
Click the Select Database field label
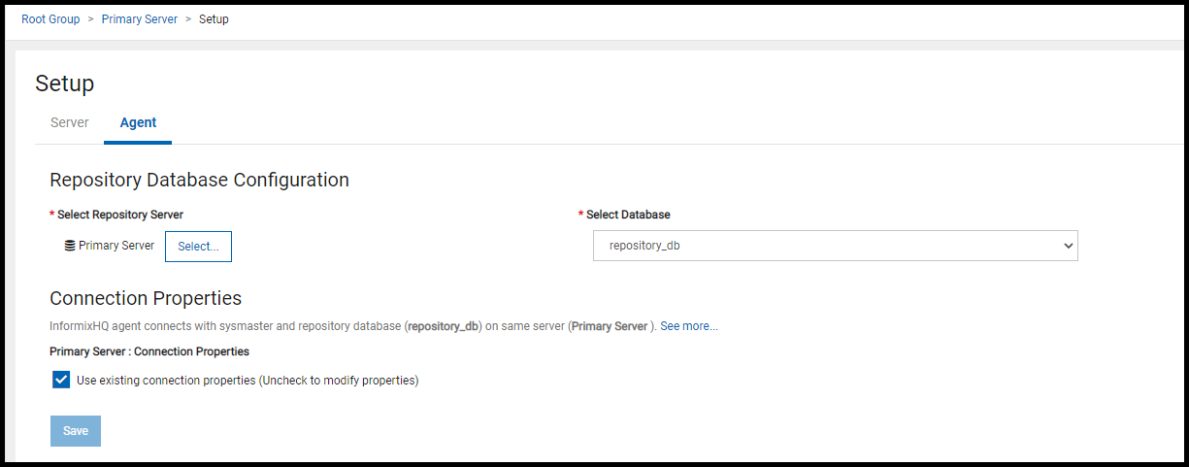(x=628, y=215)
